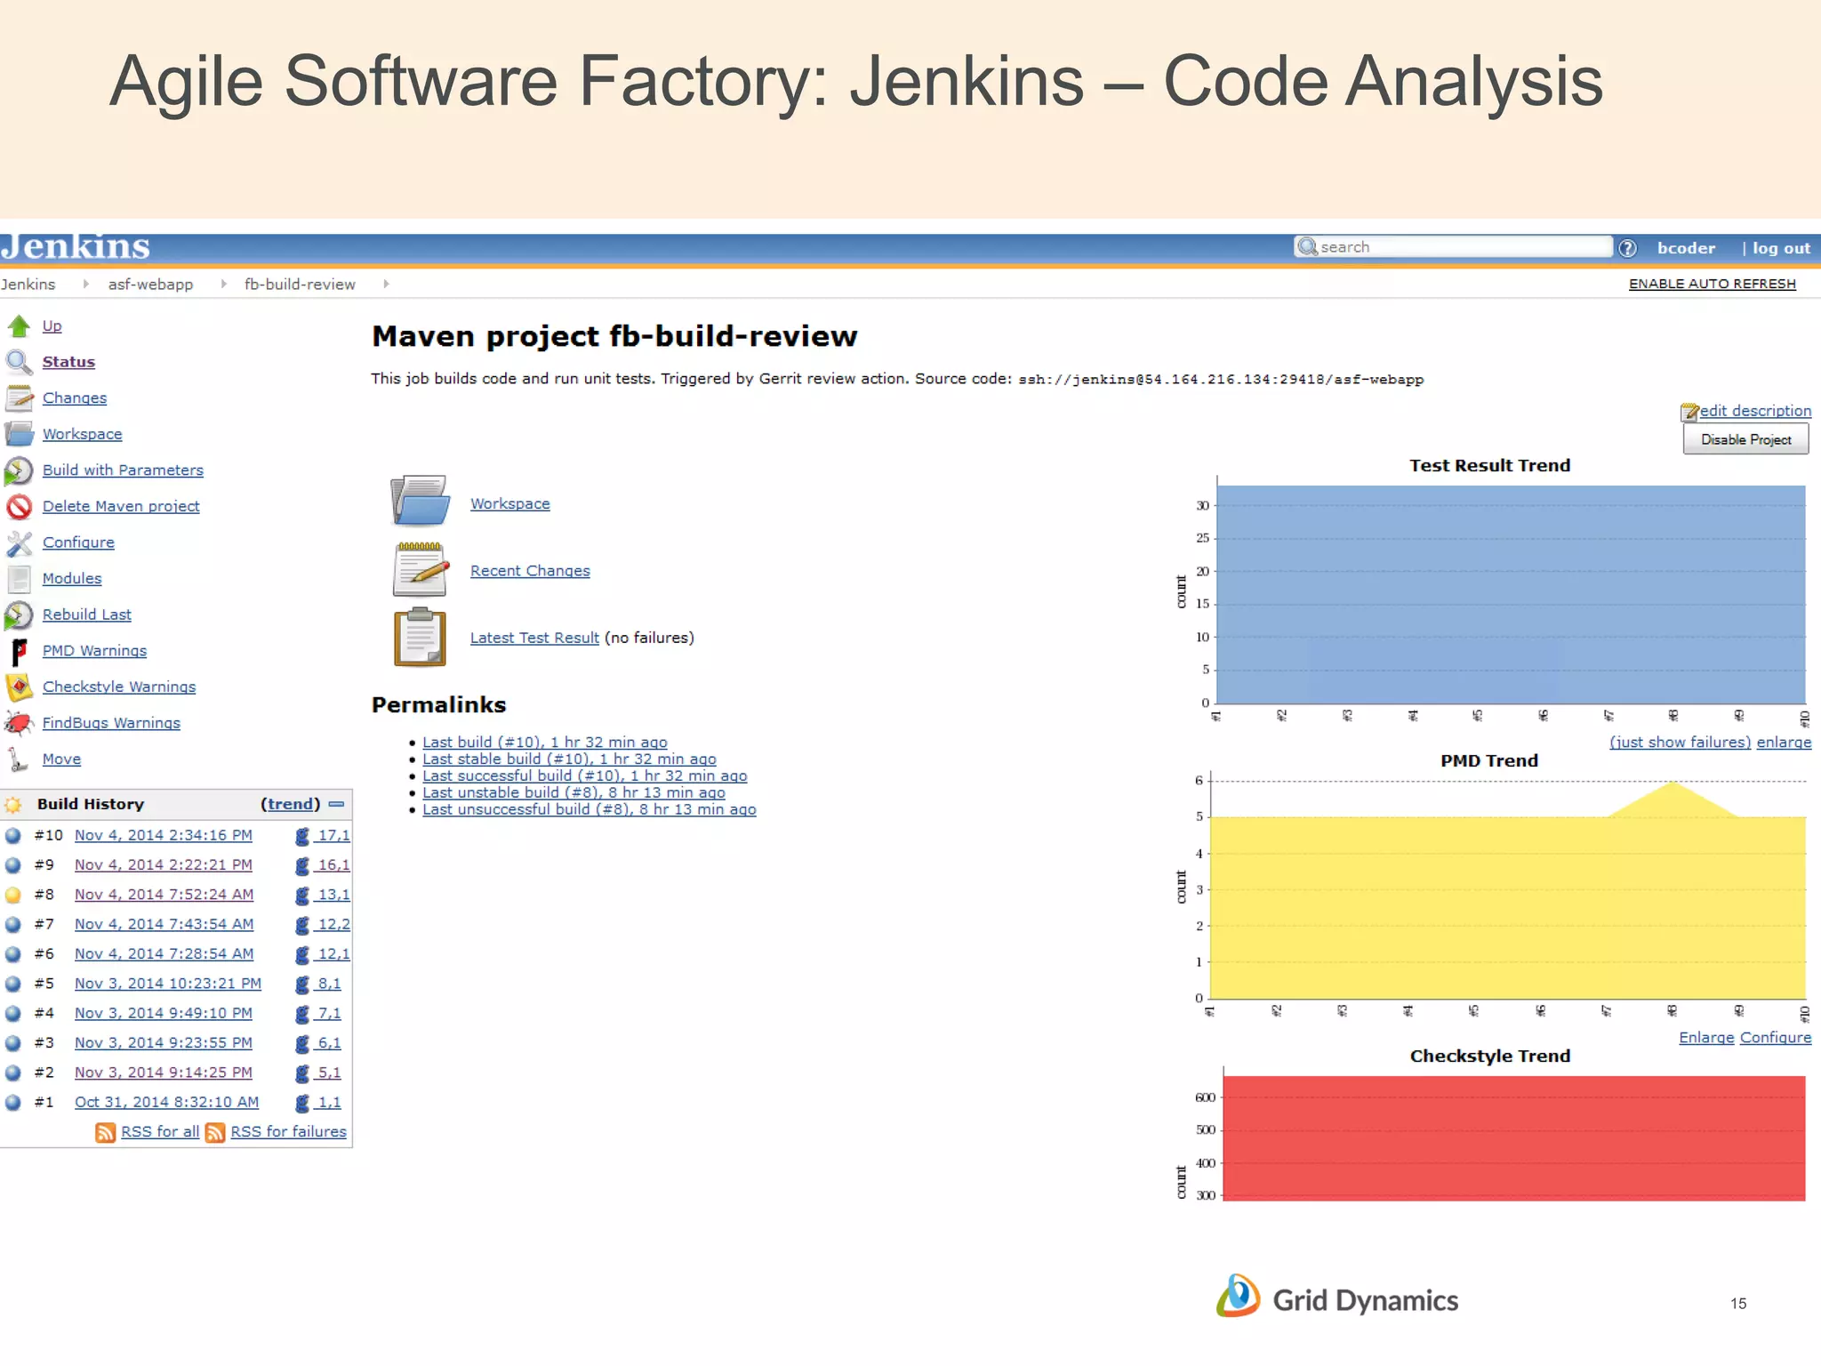This screenshot has height=1366, width=1821.
Task: Open Last unstable build (#8) permalink
Action: (574, 793)
